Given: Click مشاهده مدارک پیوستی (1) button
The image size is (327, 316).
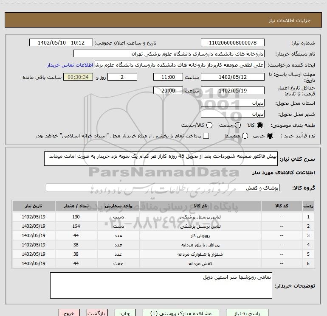Looking at the screenshot, I should click(181, 313).
